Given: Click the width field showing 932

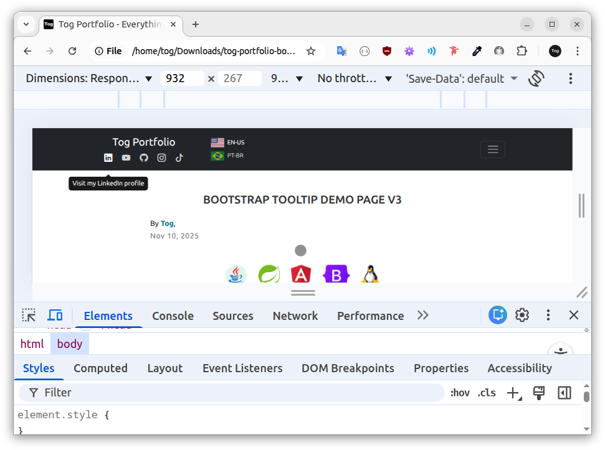Looking at the screenshot, I should (182, 78).
